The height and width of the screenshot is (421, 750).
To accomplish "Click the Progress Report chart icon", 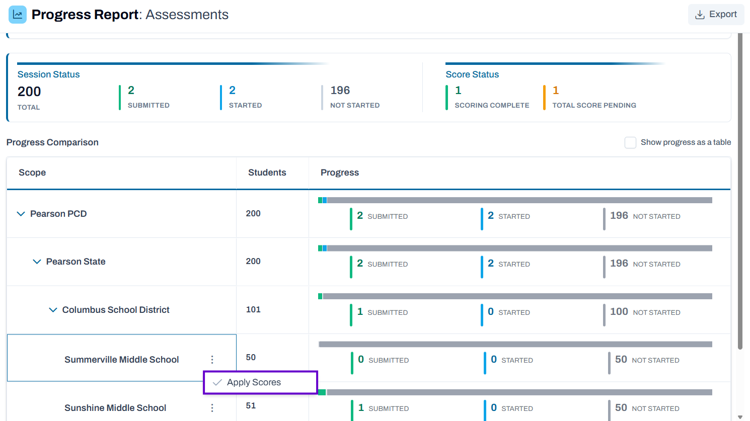I will point(18,15).
